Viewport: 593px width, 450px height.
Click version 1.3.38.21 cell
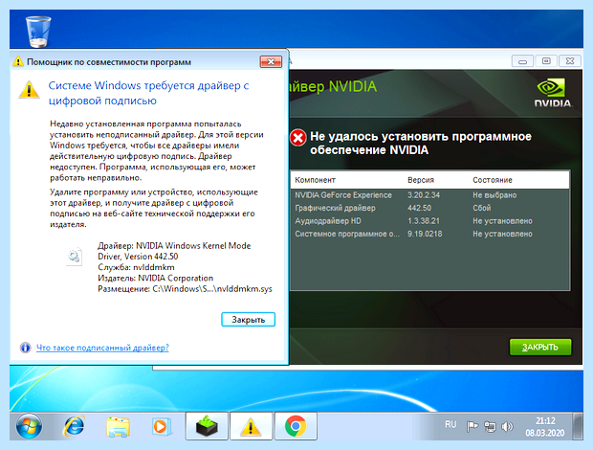click(424, 221)
